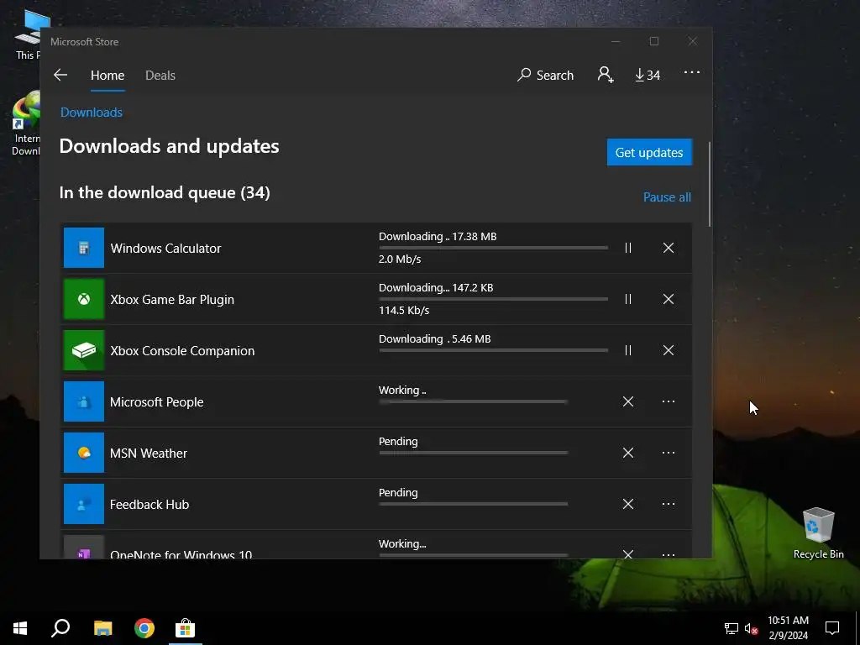Click the Microsoft Store taskbar icon

(x=186, y=628)
